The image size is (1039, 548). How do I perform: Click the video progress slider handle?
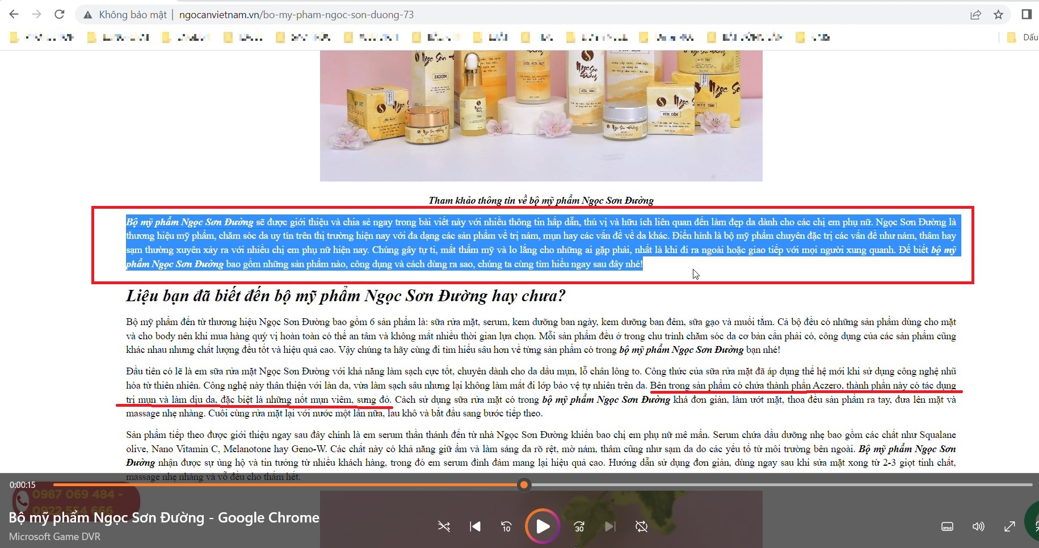click(524, 484)
